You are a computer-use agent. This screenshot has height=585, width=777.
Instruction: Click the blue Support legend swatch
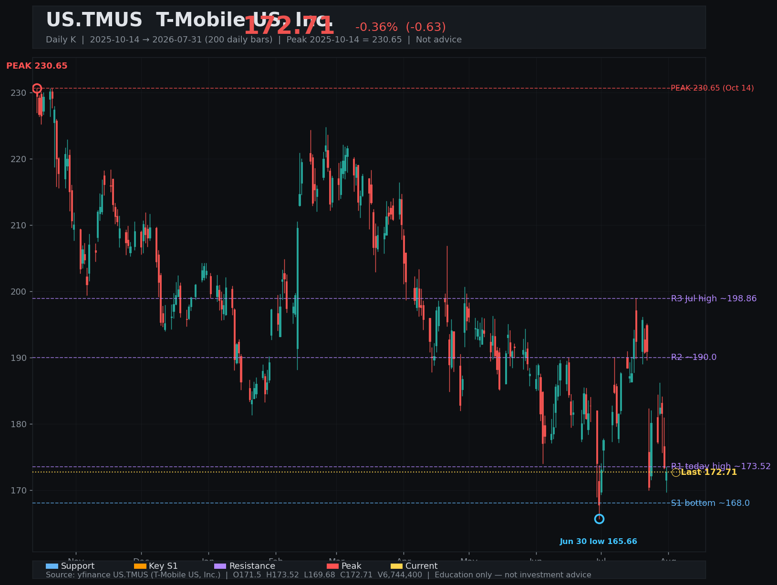[x=52, y=566]
